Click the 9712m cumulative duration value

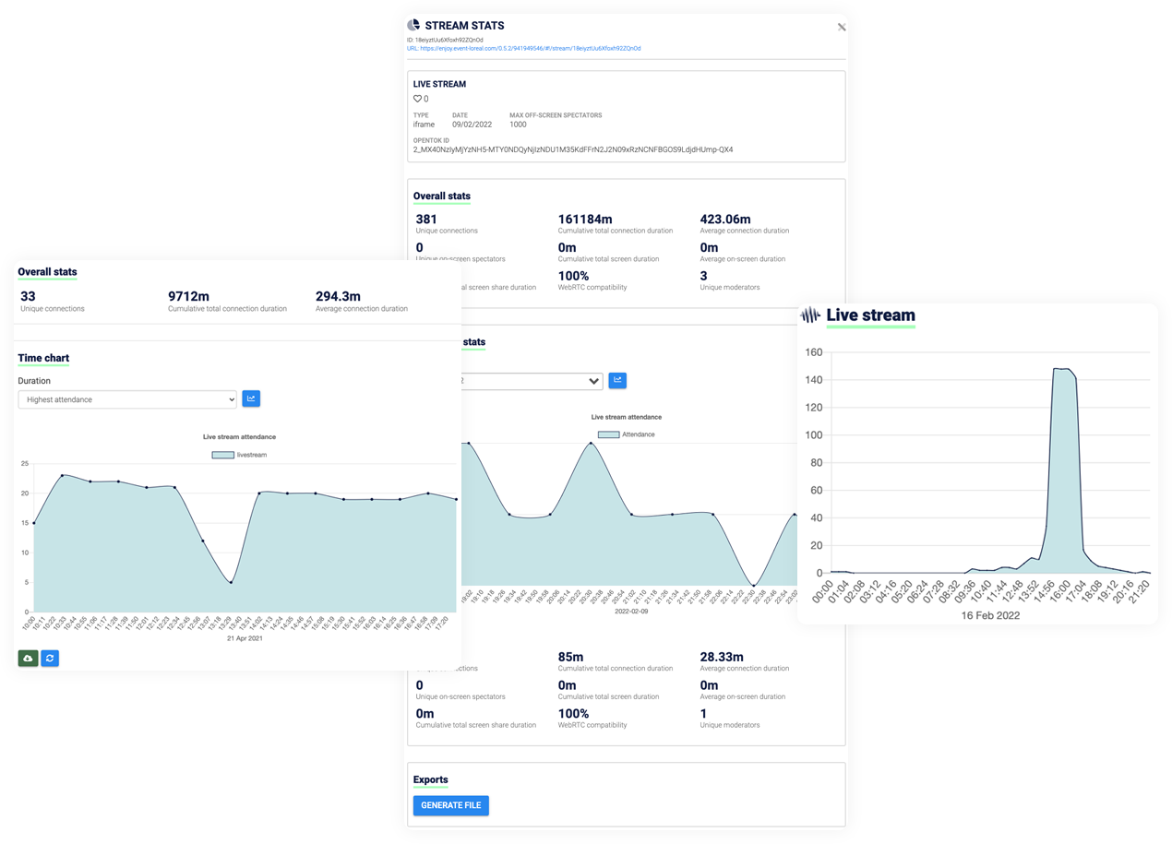[x=188, y=296]
